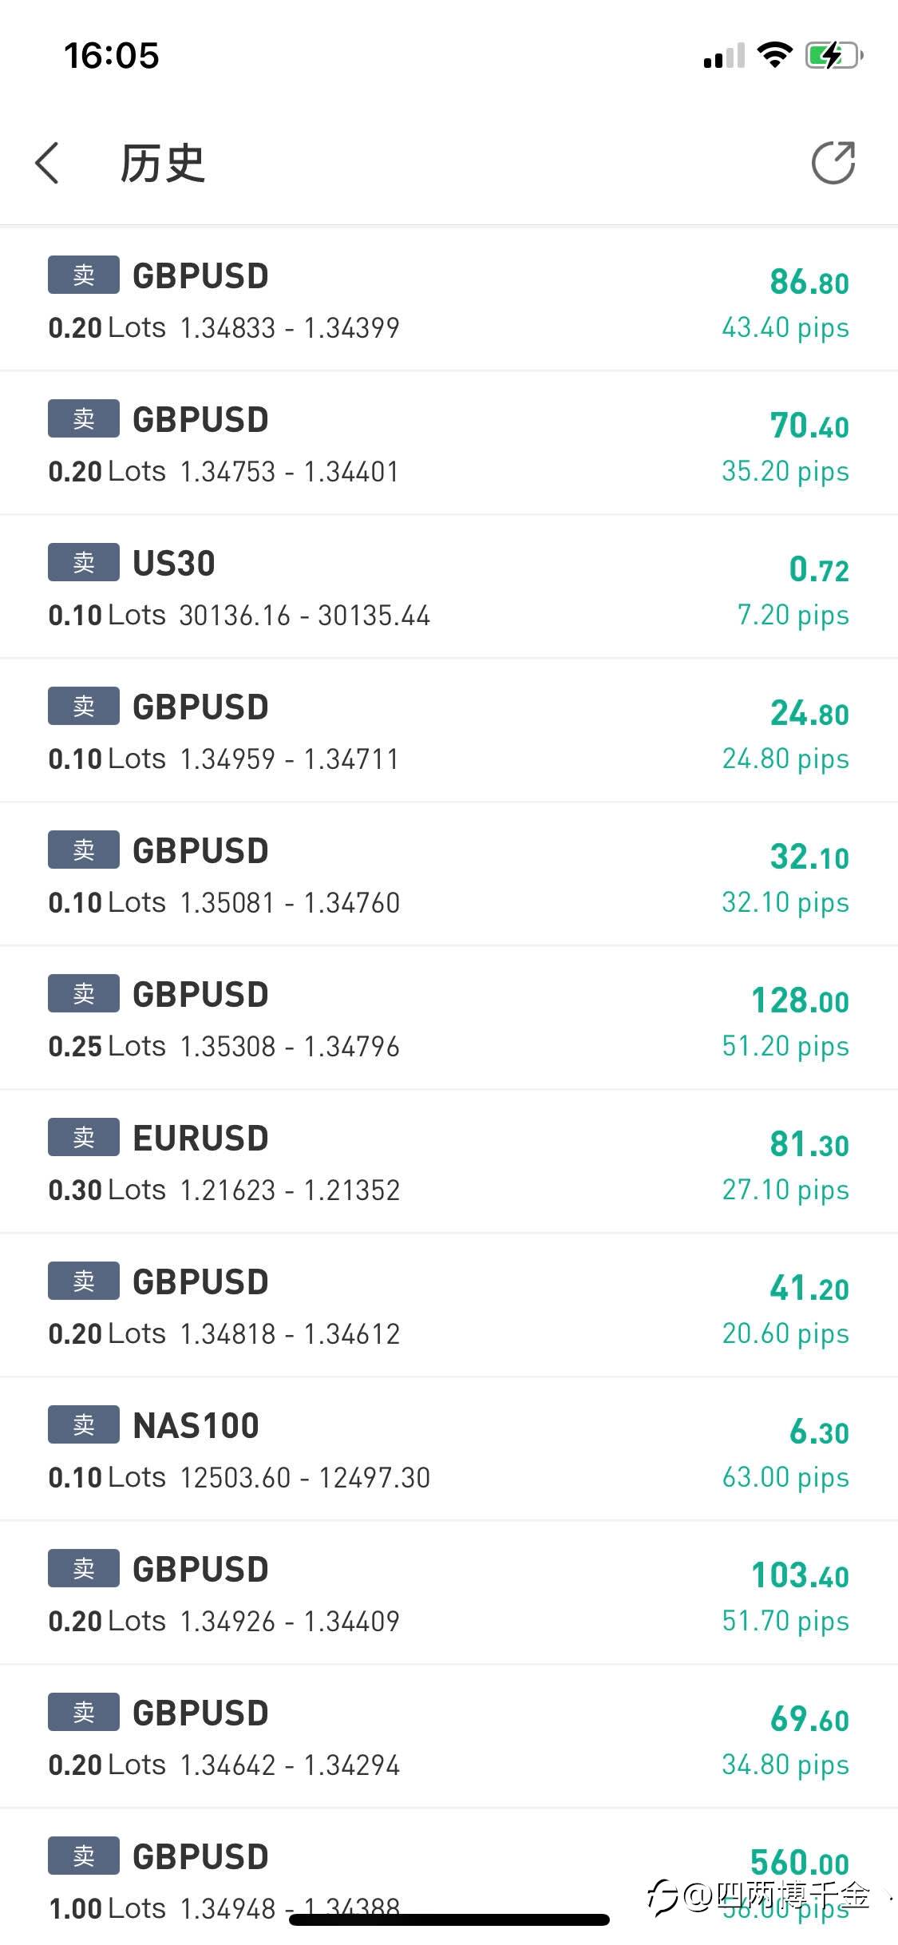Screen dimensions: 898x1945
Task: Tap the battery charging icon
Action: pos(833,56)
